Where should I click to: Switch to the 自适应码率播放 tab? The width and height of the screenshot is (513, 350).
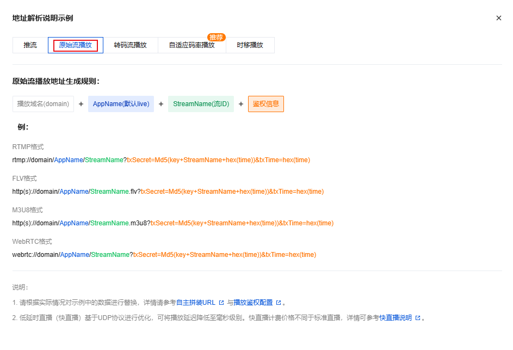click(x=191, y=45)
